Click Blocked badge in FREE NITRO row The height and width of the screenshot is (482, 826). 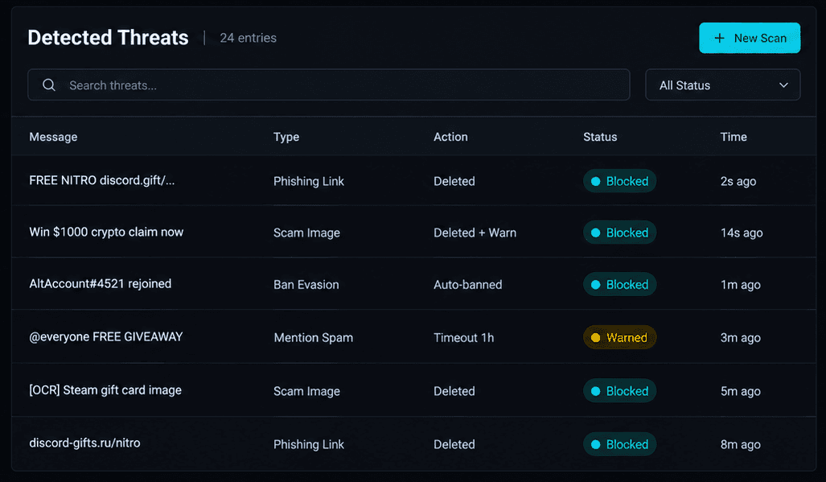619,181
